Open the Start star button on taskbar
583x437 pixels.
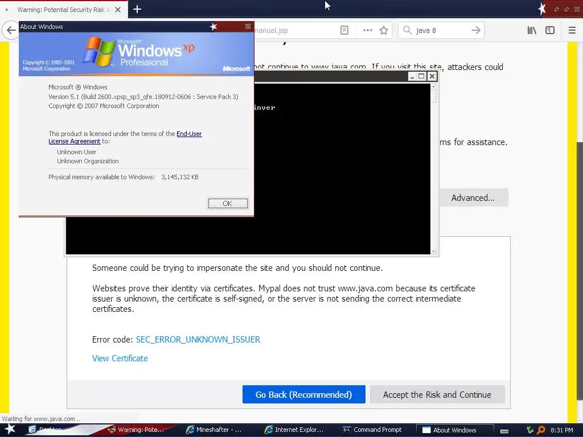[x=10, y=429]
